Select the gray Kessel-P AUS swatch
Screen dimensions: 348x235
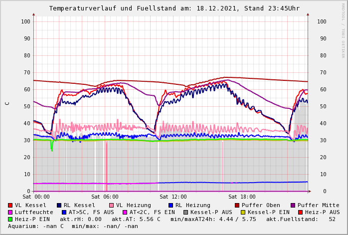point(185,212)
